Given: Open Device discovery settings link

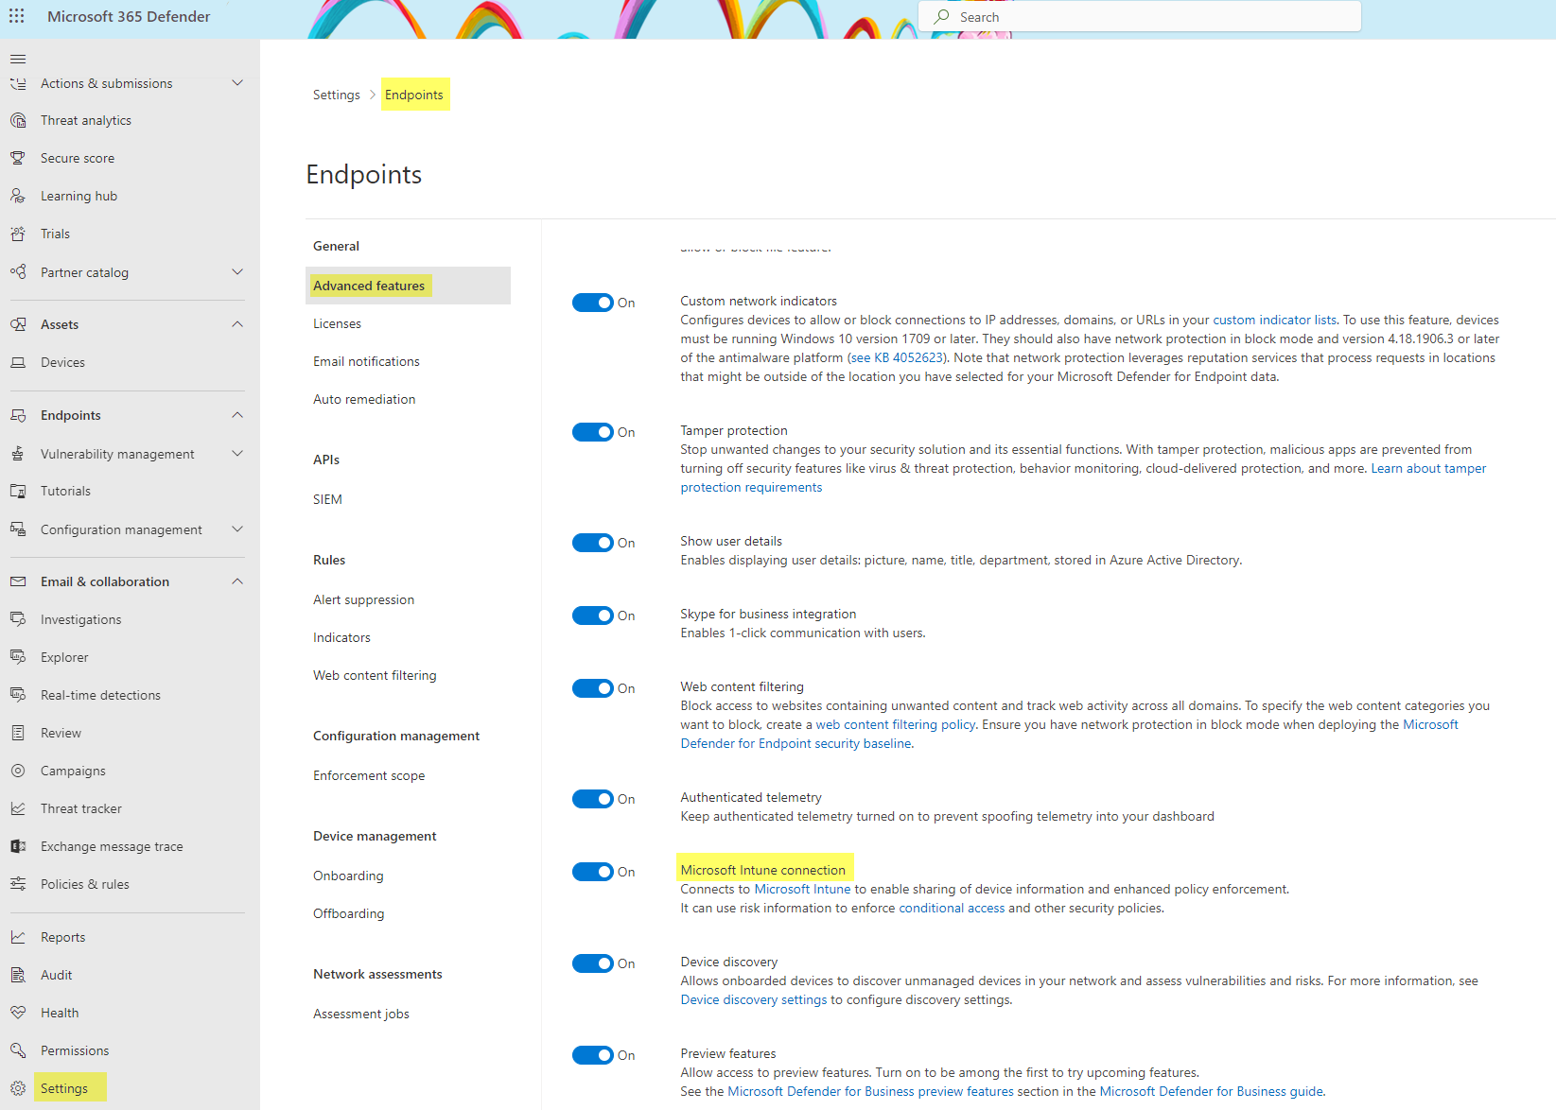Looking at the screenshot, I should pos(754,999).
